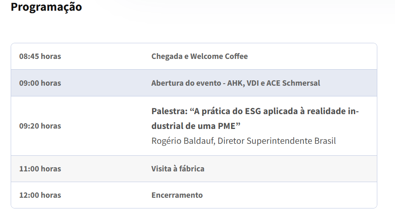This screenshot has height=220, width=395.
Task: Click the 09:00 horas time cell
Action: pyautogui.click(x=40, y=83)
